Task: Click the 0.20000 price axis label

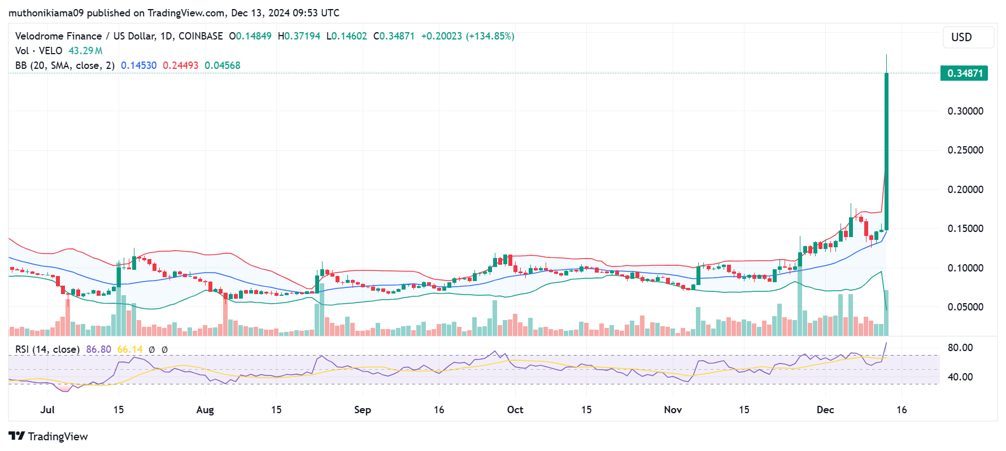Action: tap(965, 190)
